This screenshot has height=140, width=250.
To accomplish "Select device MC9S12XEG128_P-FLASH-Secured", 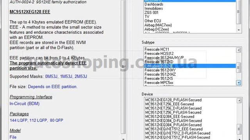I will pos(190,100).
